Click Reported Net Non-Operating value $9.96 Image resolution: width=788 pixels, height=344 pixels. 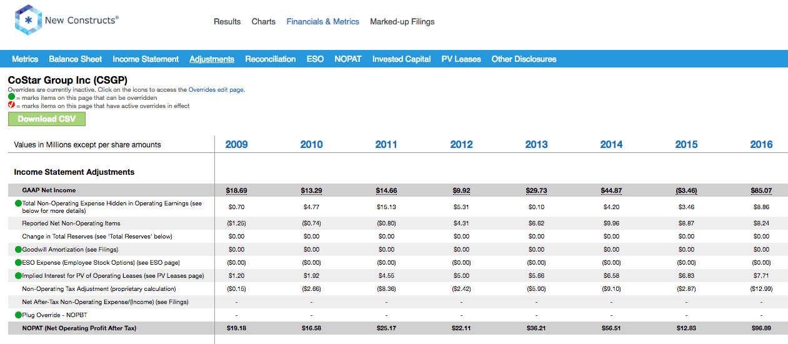611,224
